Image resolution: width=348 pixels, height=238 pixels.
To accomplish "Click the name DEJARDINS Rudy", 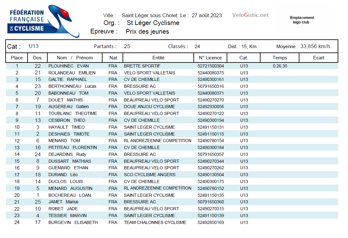I will [67, 154].
